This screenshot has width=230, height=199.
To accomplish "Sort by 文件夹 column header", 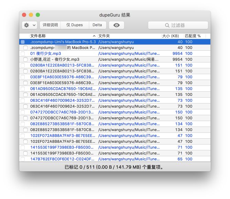I will coord(129,36).
